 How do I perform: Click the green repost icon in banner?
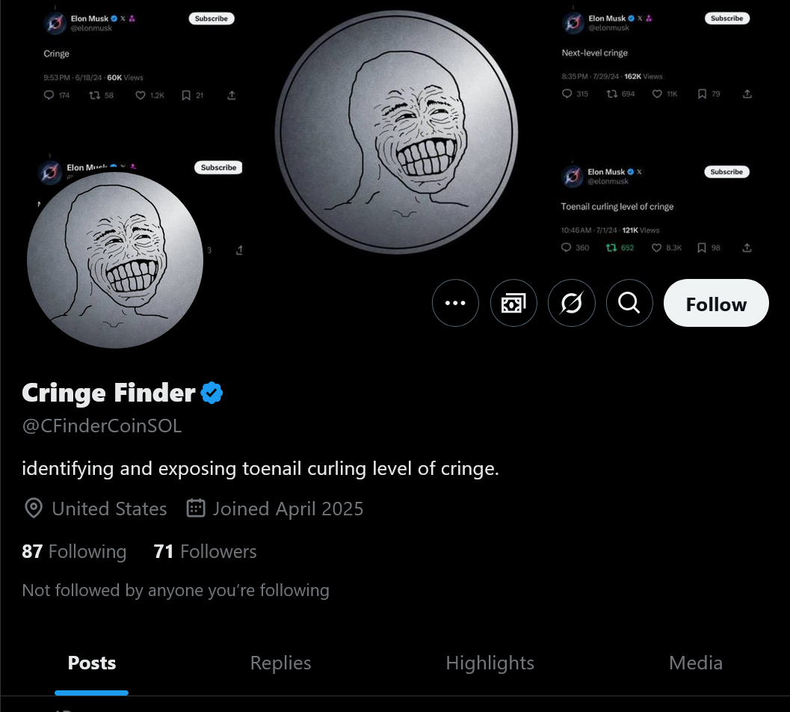point(611,248)
